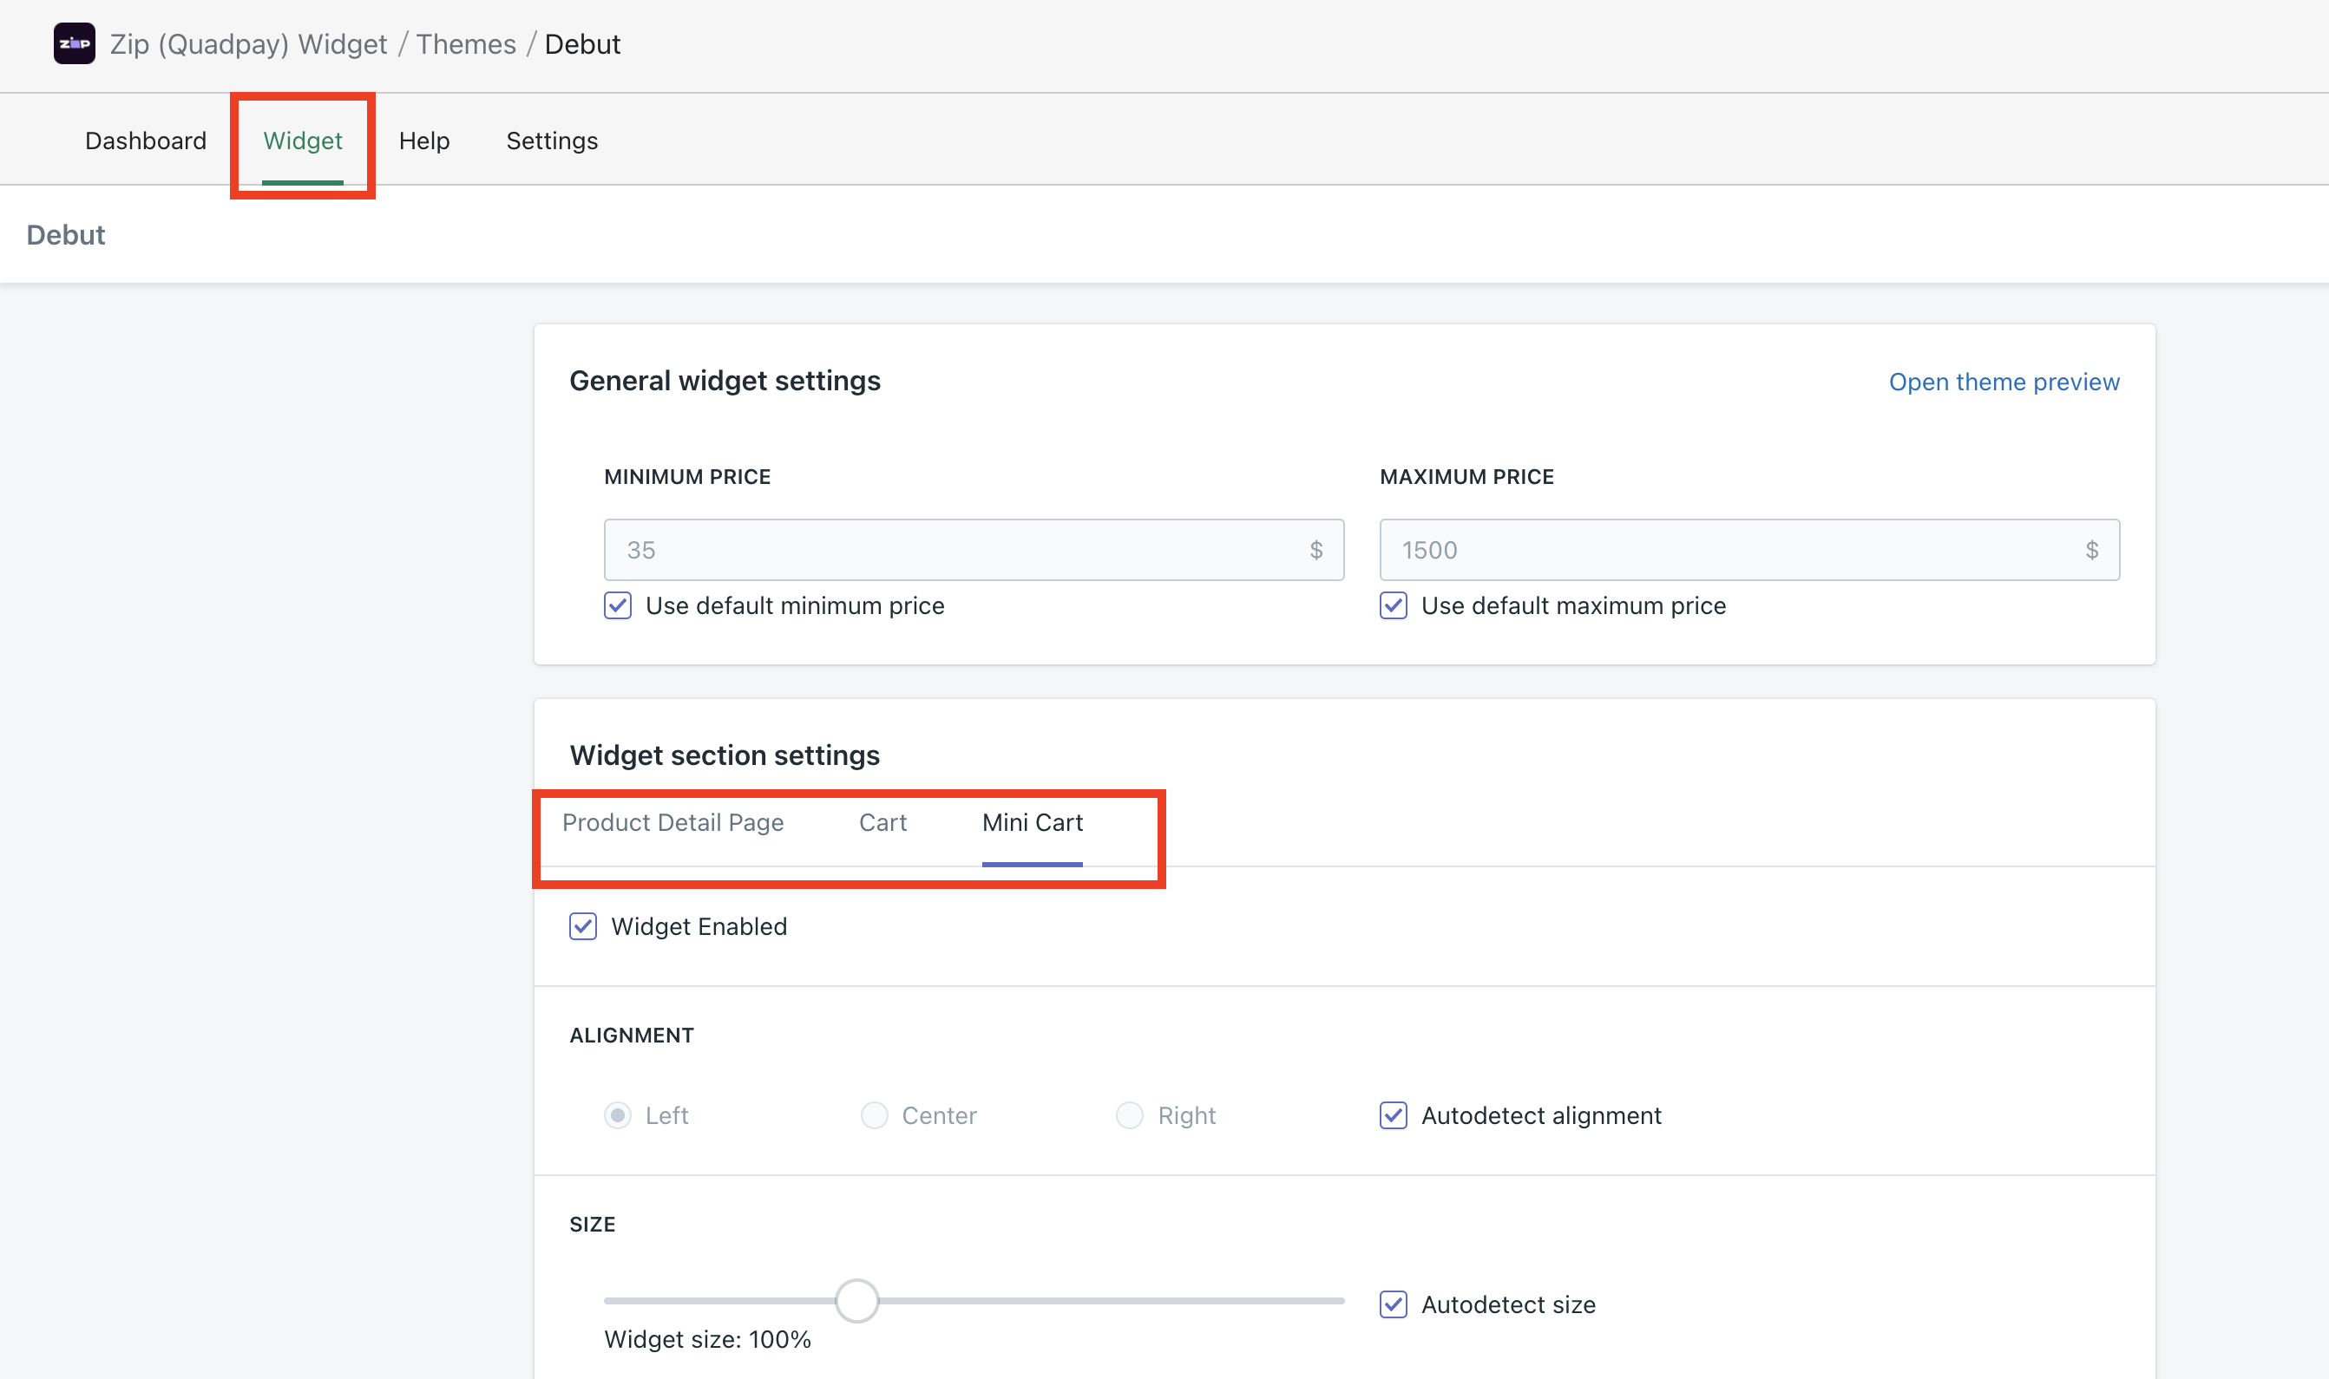
Task: Select the Product Detail Page tab
Action: (x=673, y=822)
